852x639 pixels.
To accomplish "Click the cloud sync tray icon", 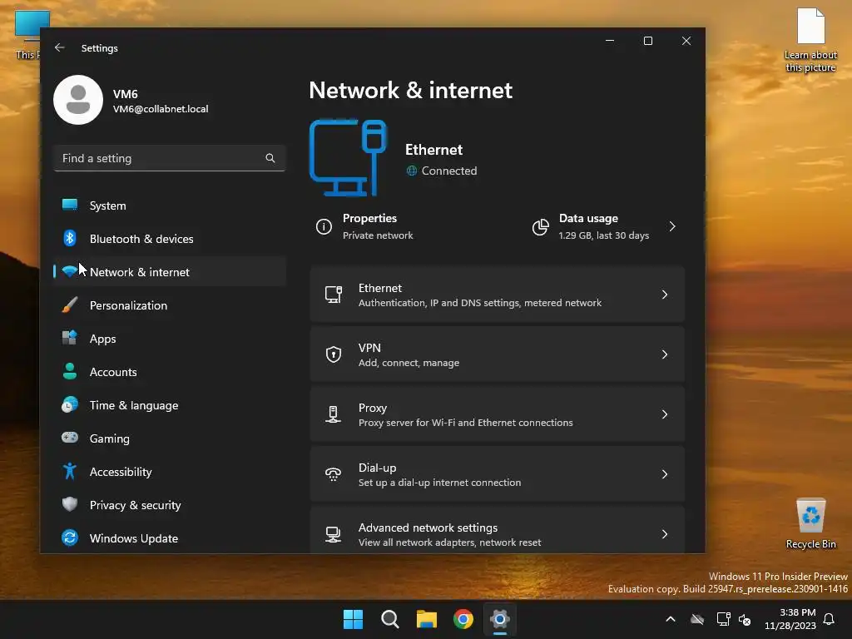I will coord(697,619).
